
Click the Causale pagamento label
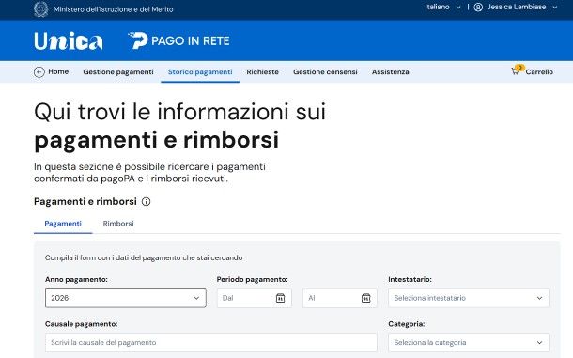(81, 324)
